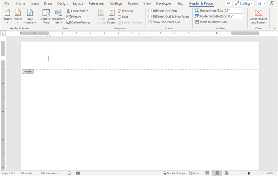Click the 102 words counter
The width and height of the screenshot is (278, 176).
tap(26, 173)
